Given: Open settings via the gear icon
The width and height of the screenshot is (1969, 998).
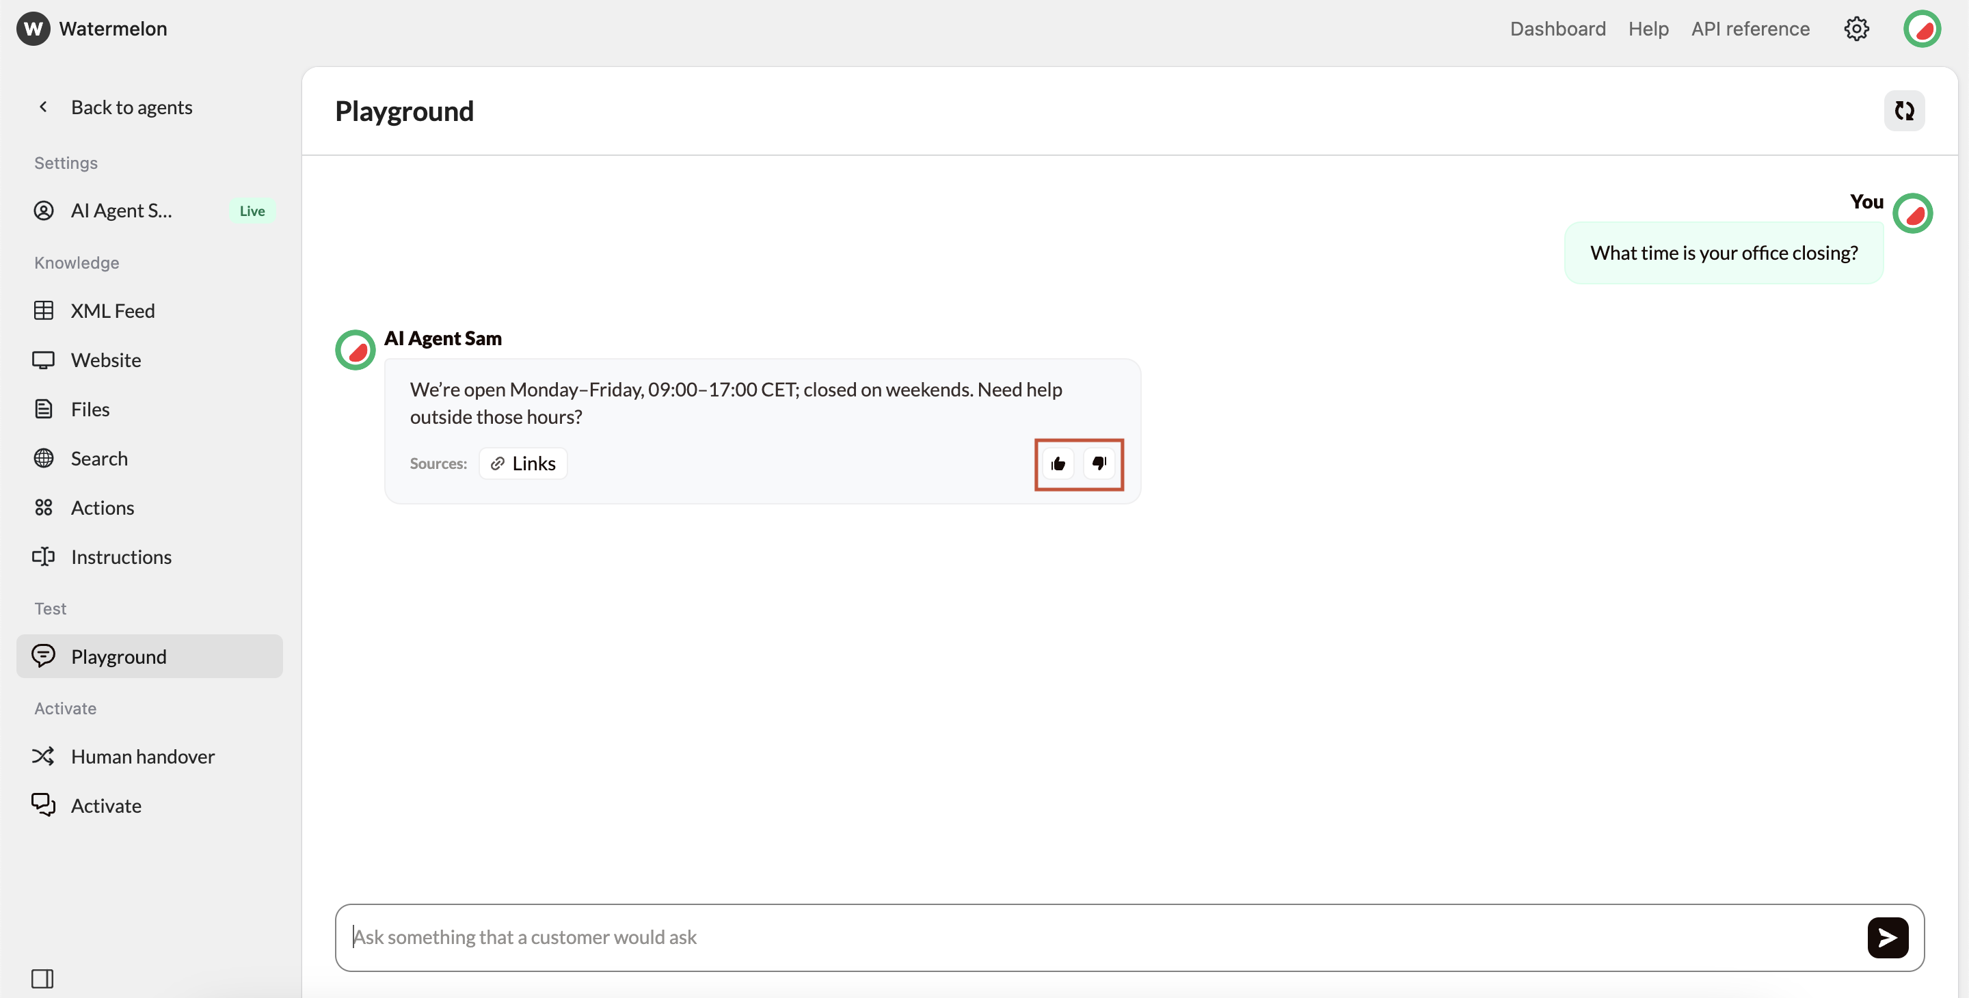Looking at the screenshot, I should click(1856, 29).
